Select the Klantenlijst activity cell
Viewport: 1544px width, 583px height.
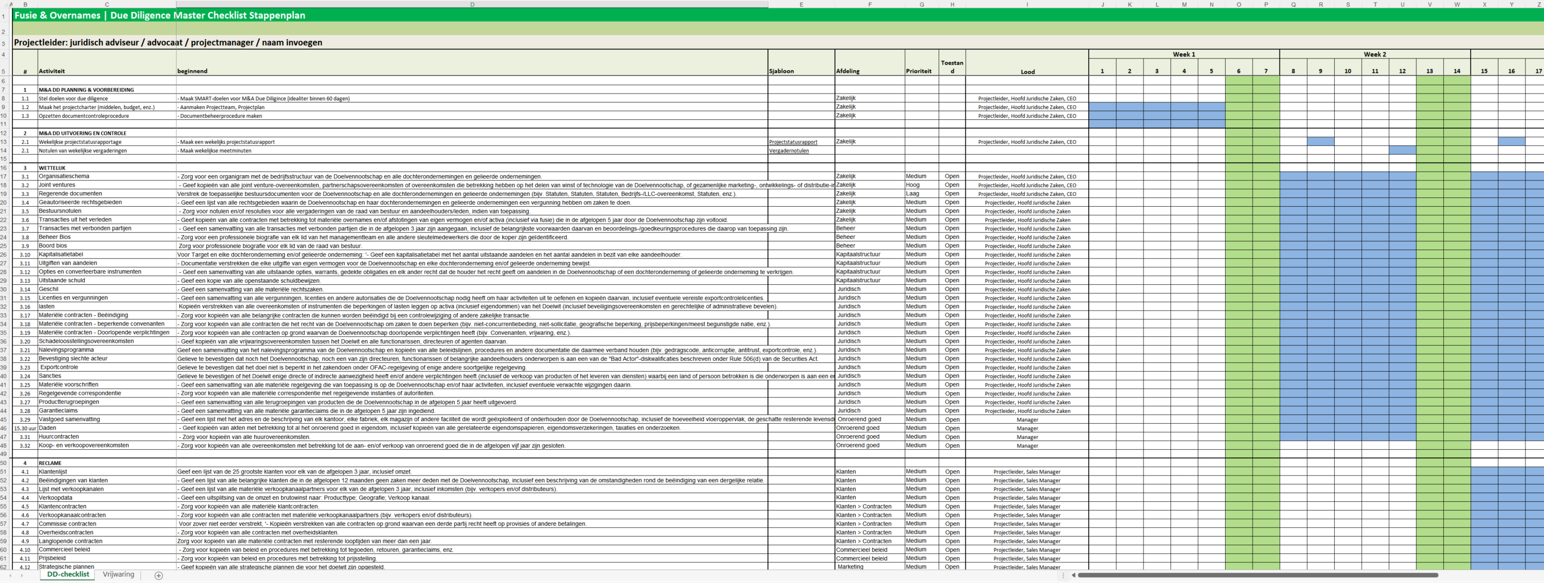tap(106, 471)
